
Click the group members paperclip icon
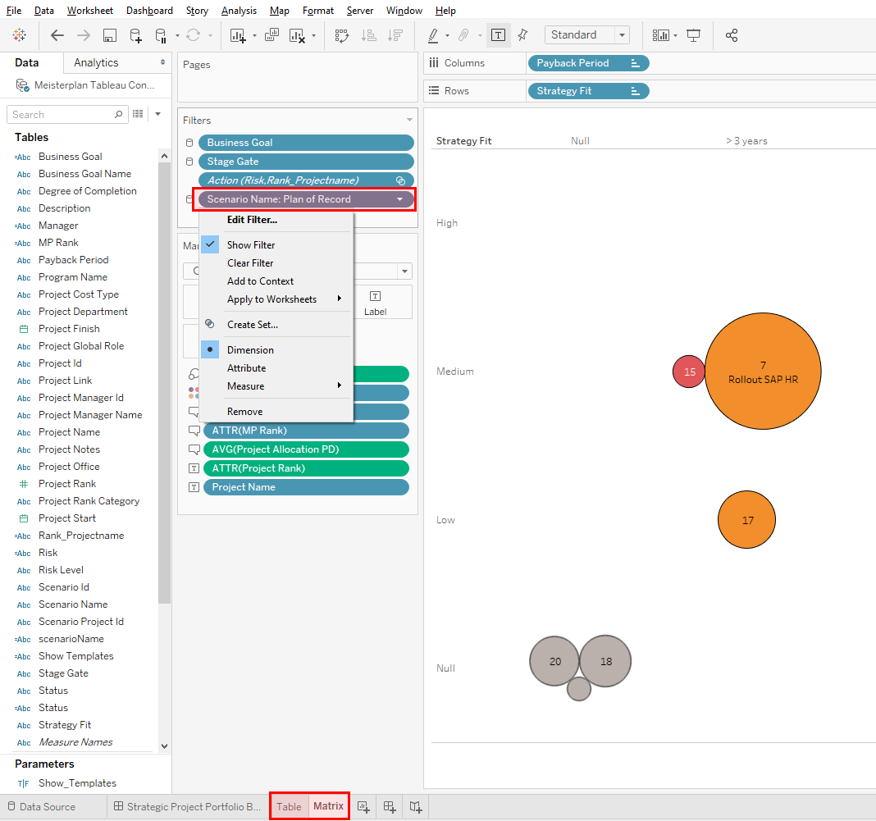click(463, 36)
